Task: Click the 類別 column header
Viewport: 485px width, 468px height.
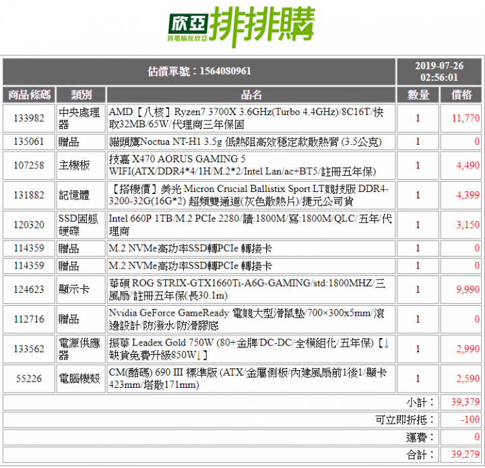Action: [x=81, y=94]
